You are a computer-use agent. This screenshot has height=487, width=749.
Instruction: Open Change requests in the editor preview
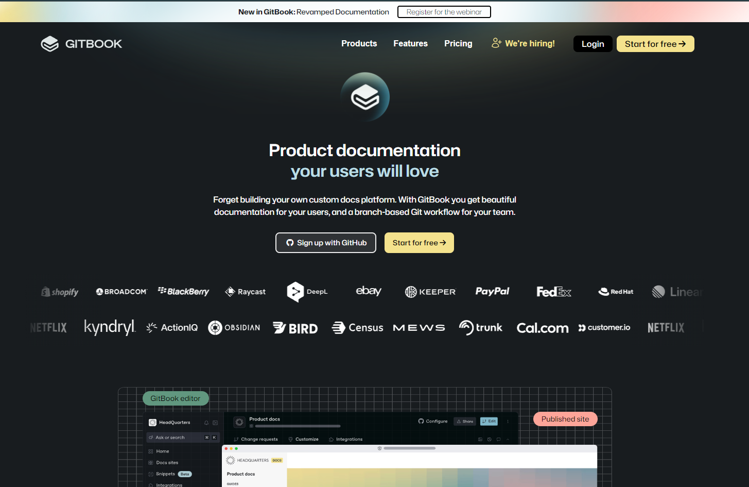click(x=256, y=440)
